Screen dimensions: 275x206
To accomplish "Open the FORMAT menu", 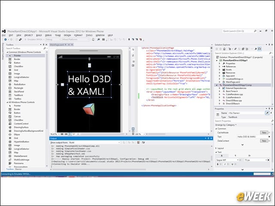I will coord(78,35).
